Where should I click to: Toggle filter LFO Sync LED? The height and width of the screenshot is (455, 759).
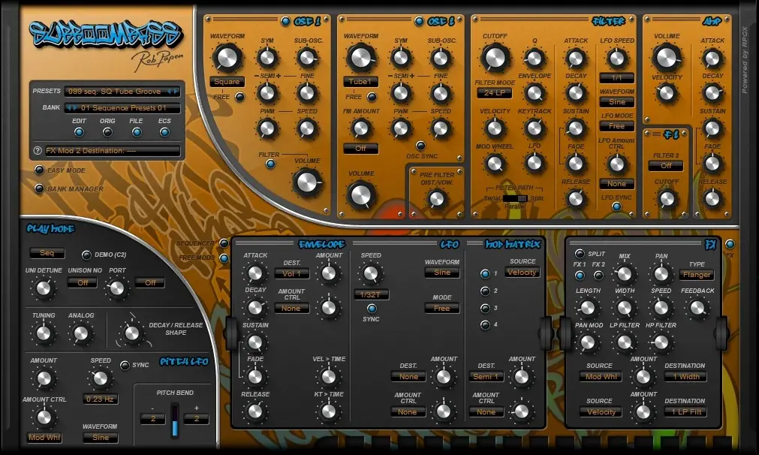click(x=616, y=206)
